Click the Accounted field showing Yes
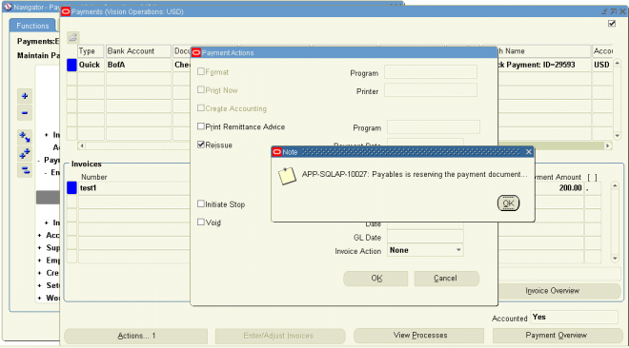Image resolution: width=629 pixels, height=348 pixels. click(x=574, y=318)
